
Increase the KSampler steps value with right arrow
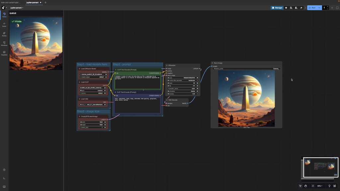click(x=198, y=83)
